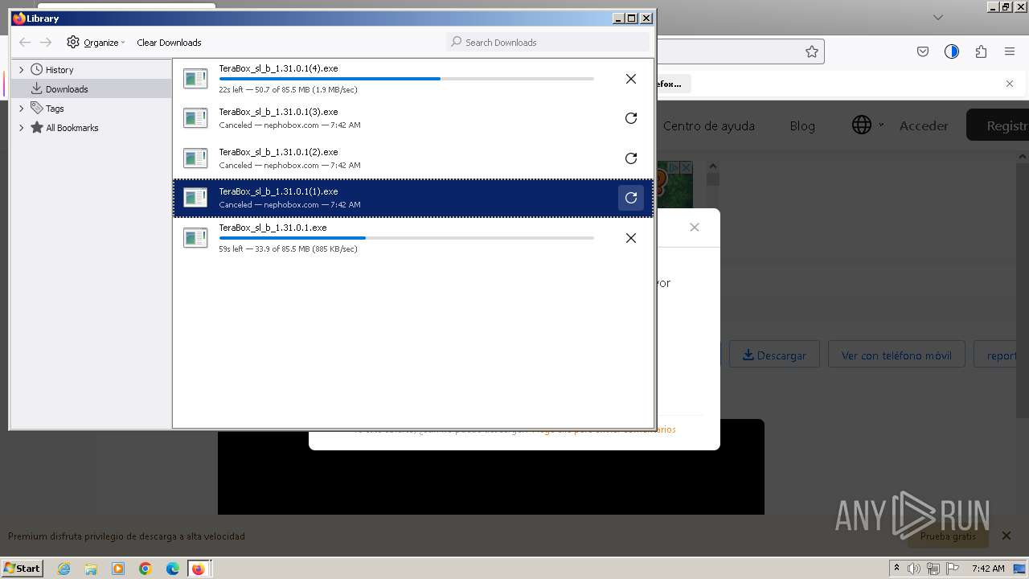Image resolution: width=1029 pixels, height=579 pixels.
Task: Click the Search Downloads field
Action: click(547, 42)
